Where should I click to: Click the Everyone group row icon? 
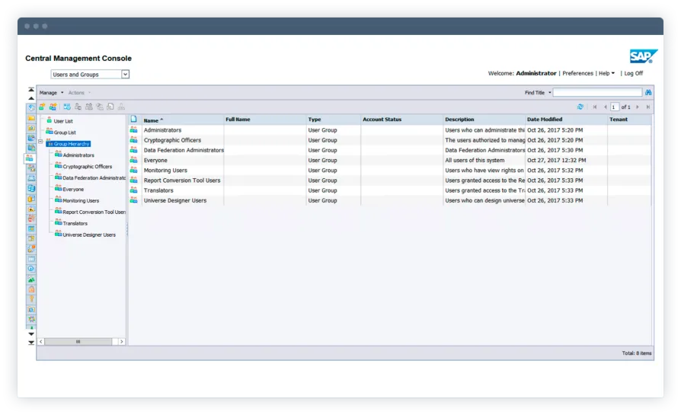tap(133, 161)
